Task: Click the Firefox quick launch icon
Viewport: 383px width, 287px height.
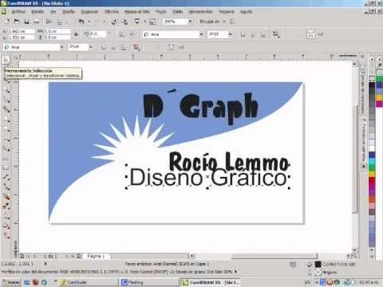Action: [x=36, y=282]
